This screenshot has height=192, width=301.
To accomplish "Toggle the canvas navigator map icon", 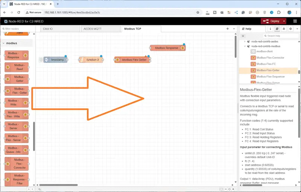I will pyautogui.click(x=221, y=189).
